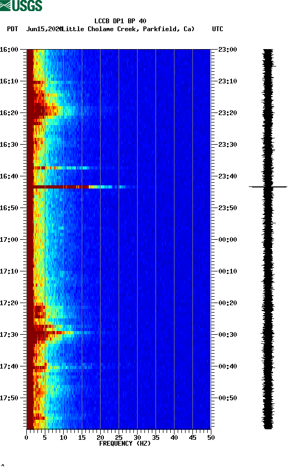Click the 16:00 PDT time label
Image resolution: width=291 pixels, height=471 pixels.
9,50
